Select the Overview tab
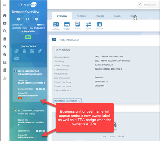The height and width of the screenshot is (141, 160). (62, 16)
